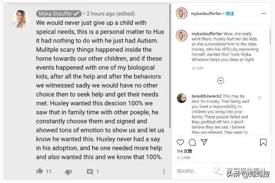This screenshot has width=275, height=183.
Task: Open Instagram post comment bubble icon
Action: 192,142
